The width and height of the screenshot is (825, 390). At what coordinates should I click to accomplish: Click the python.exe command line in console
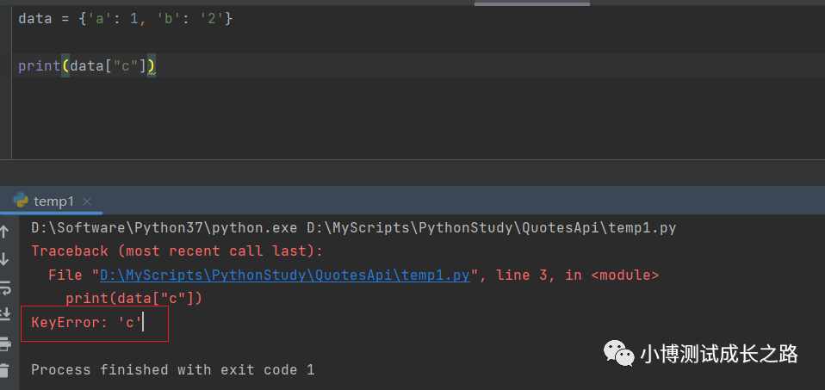click(354, 228)
